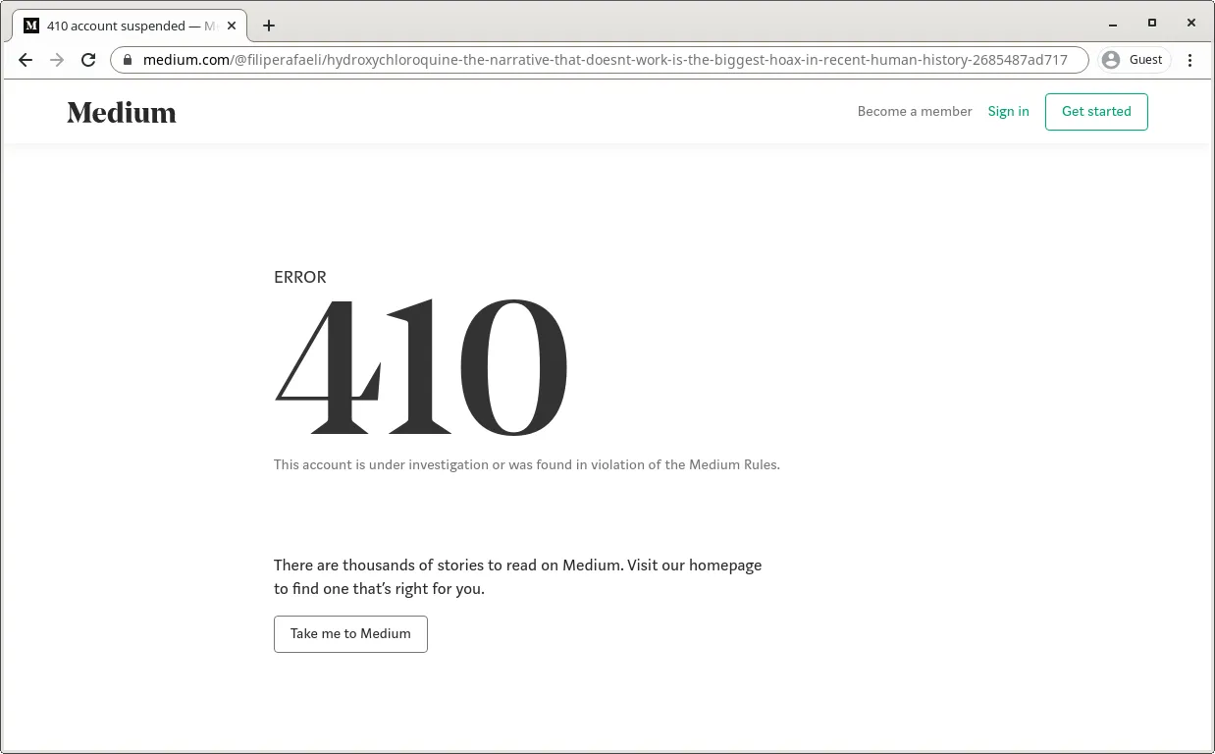Open the Become a member link
This screenshot has width=1215, height=754.
pyautogui.click(x=915, y=111)
